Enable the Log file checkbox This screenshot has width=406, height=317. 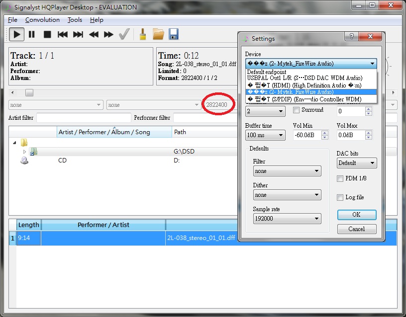pos(340,198)
